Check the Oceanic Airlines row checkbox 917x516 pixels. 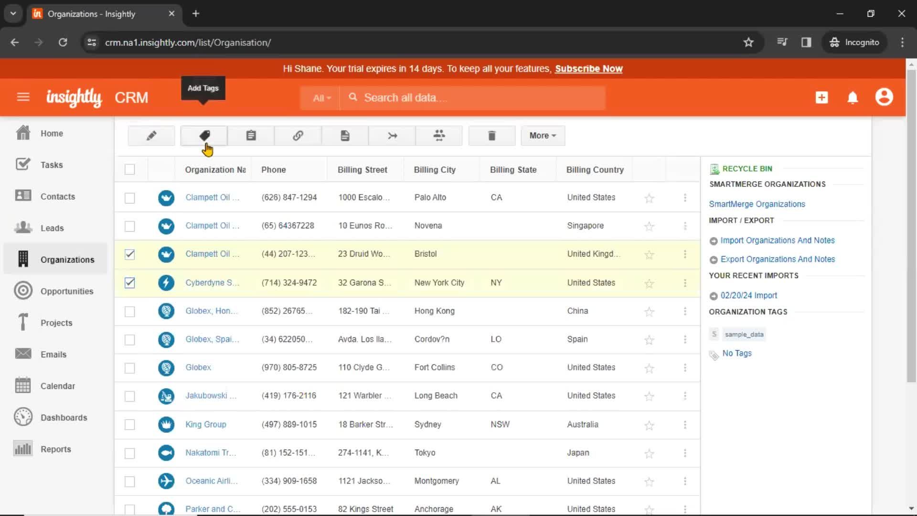[x=129, y=481]
